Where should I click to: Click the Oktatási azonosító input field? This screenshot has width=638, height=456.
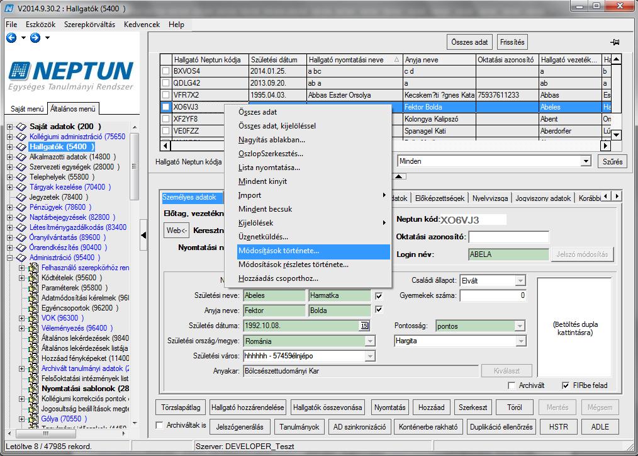pos(508,237)
